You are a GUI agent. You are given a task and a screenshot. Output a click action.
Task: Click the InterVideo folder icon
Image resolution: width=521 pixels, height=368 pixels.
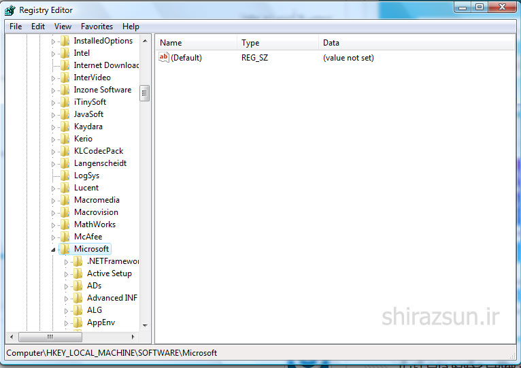pos(65,78)
